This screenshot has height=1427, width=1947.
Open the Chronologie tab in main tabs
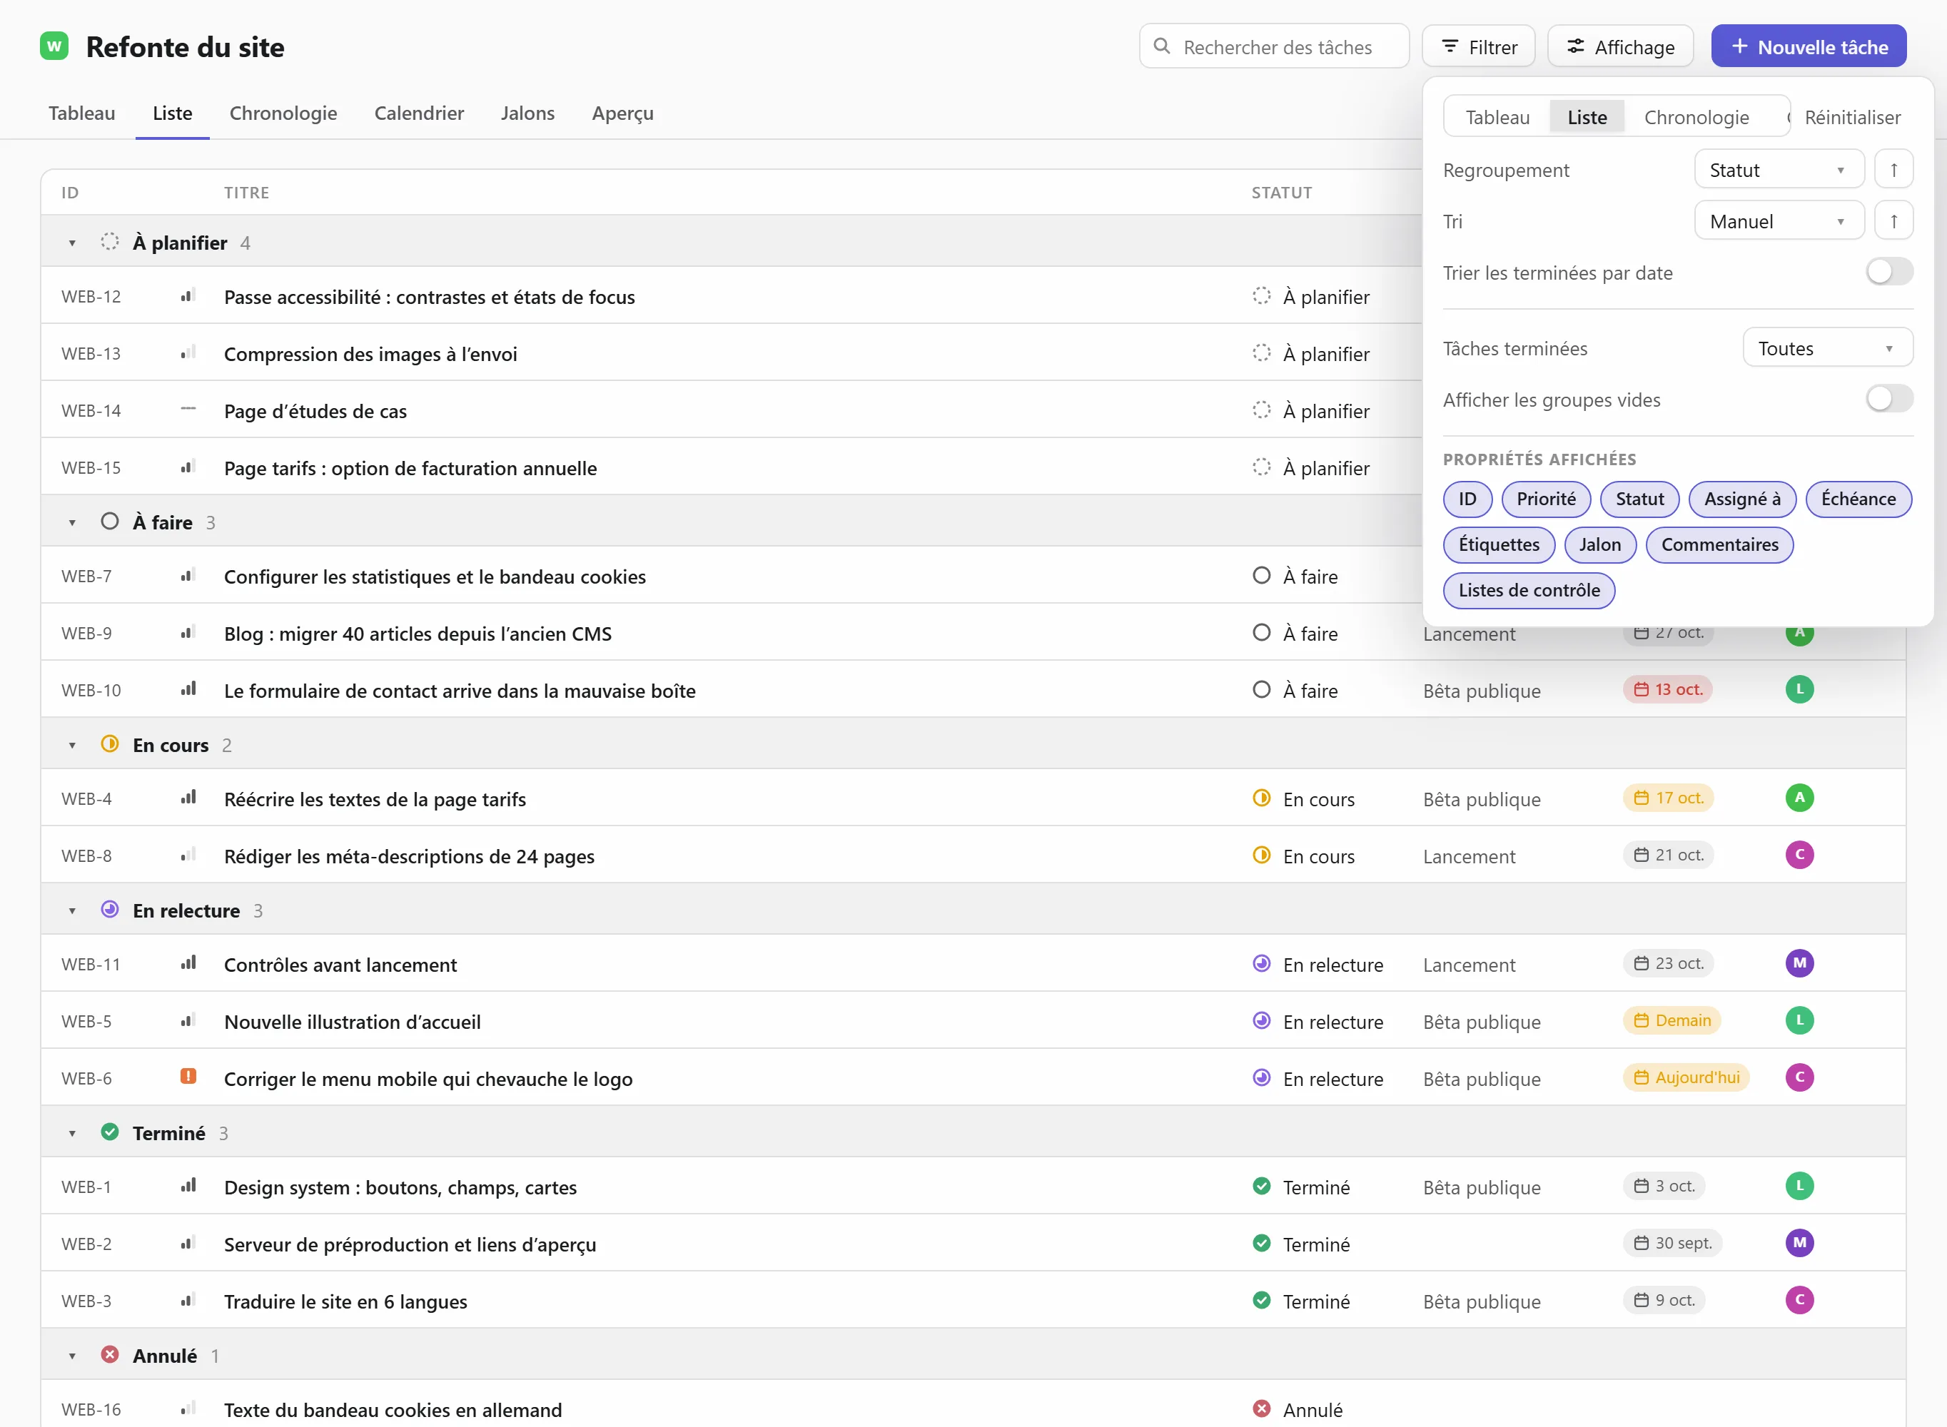coord(283,113)
